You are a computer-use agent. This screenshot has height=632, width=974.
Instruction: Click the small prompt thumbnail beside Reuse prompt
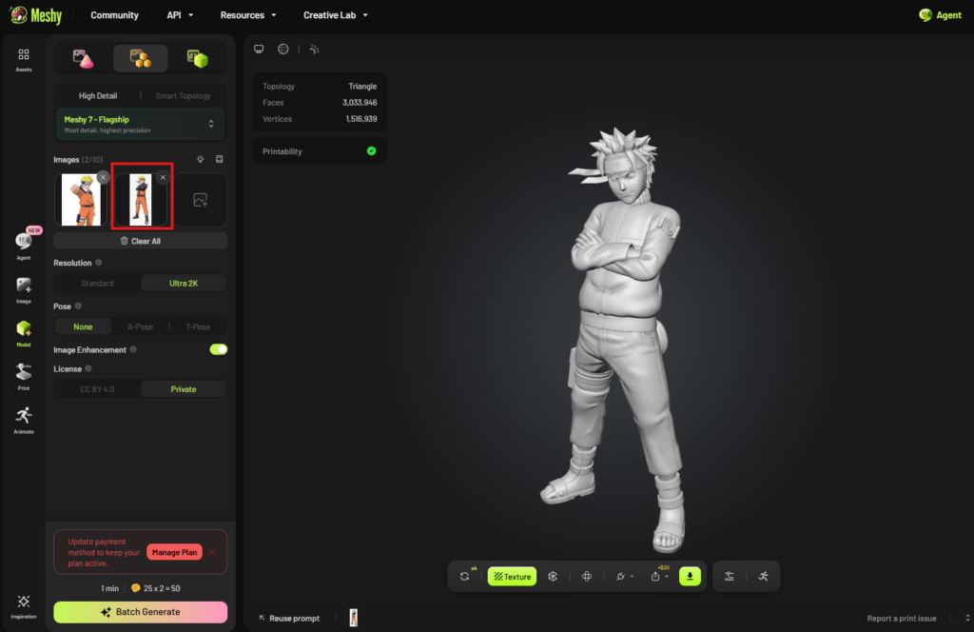pyautogui.click(x=354, y=618)
